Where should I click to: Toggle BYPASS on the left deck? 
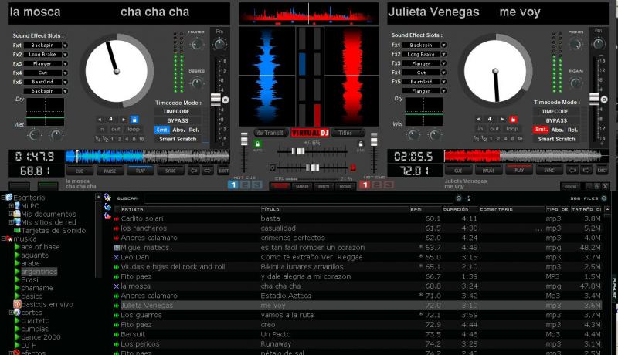pyautogui.click(x=178, y=121)
